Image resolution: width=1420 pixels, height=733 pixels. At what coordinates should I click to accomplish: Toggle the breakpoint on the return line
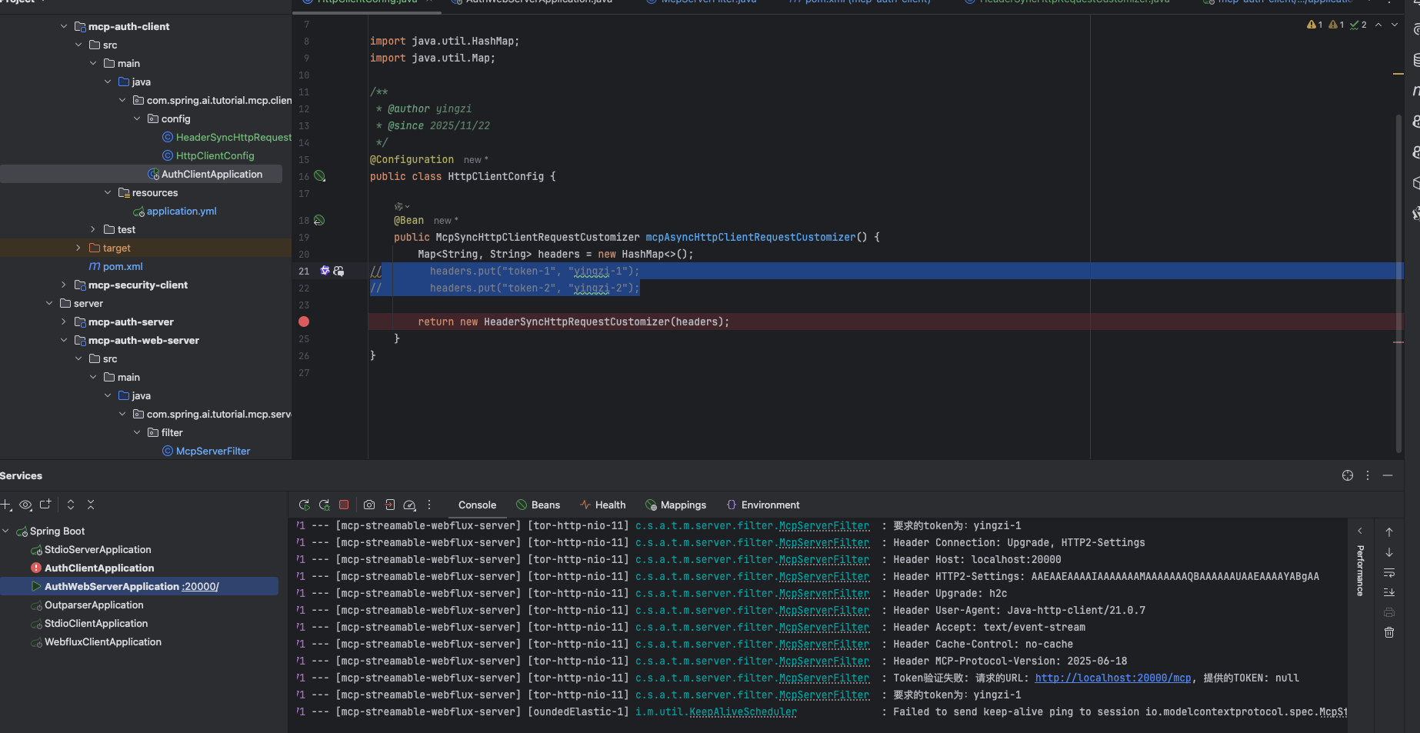(x=304, y=322)
